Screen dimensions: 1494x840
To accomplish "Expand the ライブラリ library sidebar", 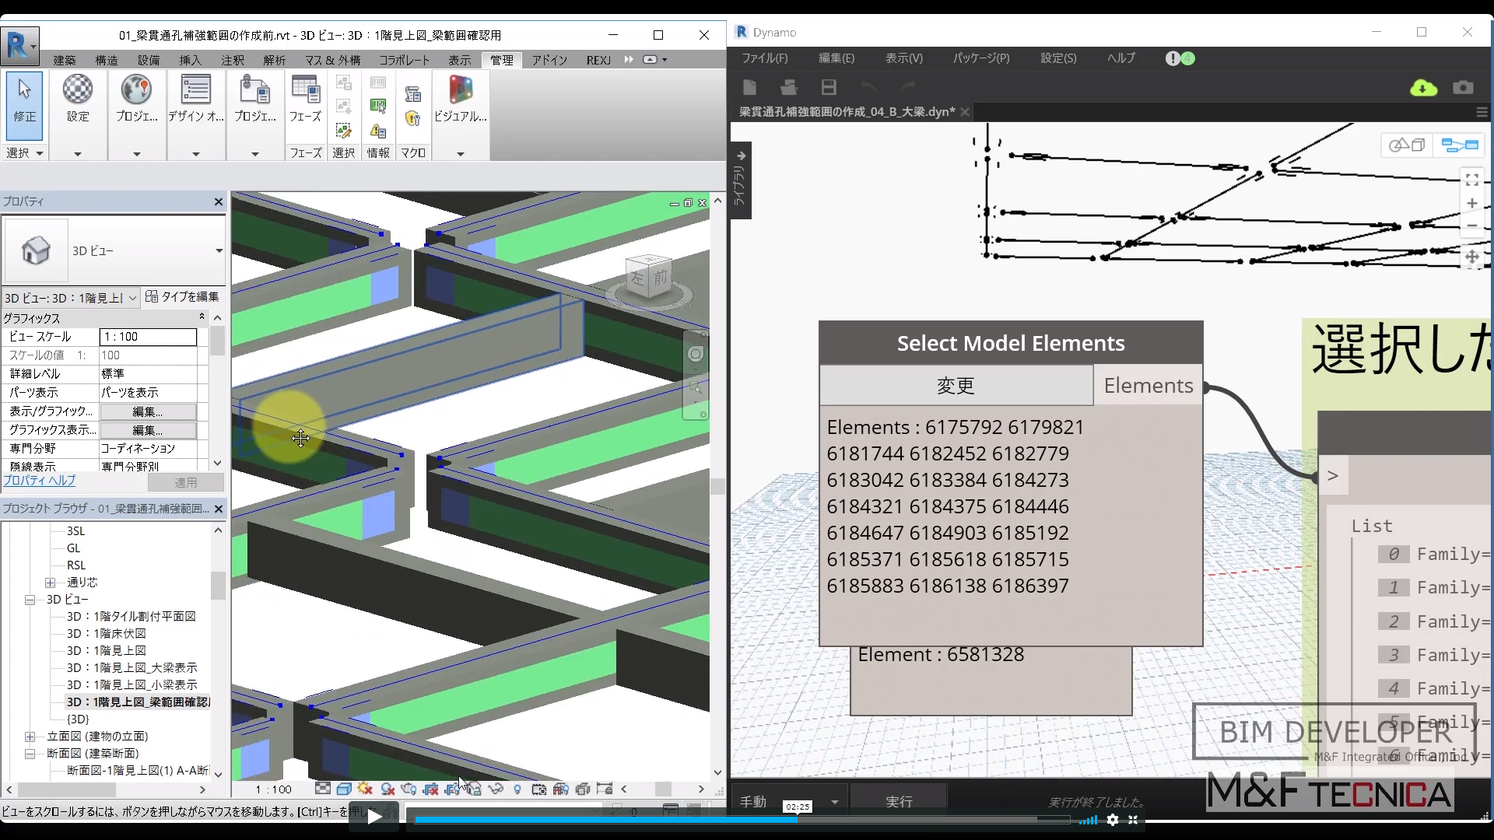I will click(x=741, y=156).
